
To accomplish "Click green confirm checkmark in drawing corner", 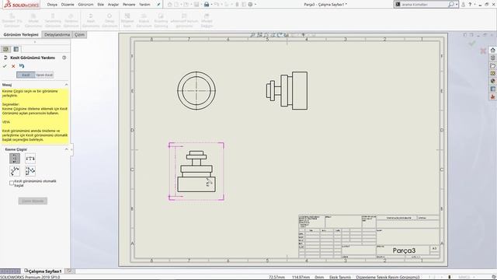I will coord(472,43).
